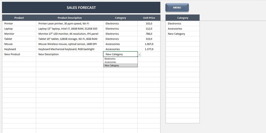Click the MENU button
The image size is (266, 133).
pos(177,8)
